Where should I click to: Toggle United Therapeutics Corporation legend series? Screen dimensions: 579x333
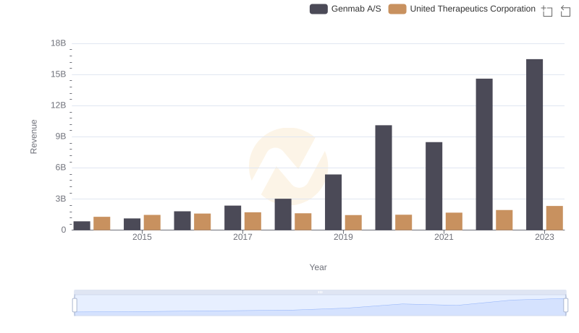coord(462,9)
